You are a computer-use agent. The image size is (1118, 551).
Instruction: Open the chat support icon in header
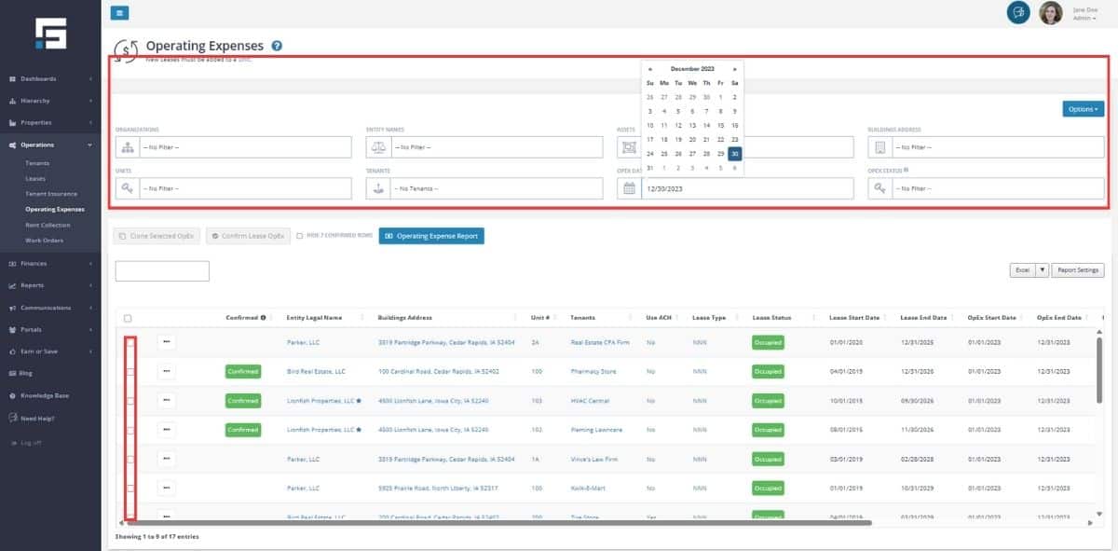(x=1018, y=12)
